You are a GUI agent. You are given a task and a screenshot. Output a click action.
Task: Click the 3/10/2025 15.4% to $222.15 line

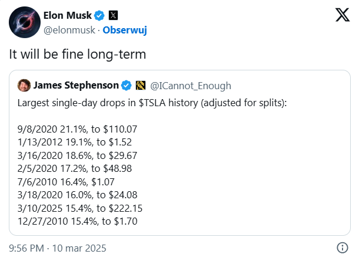coord(81,208)
